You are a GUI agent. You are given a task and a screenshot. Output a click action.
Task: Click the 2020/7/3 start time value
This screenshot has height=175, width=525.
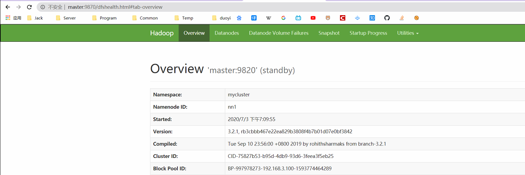click(x=252, y=119)
